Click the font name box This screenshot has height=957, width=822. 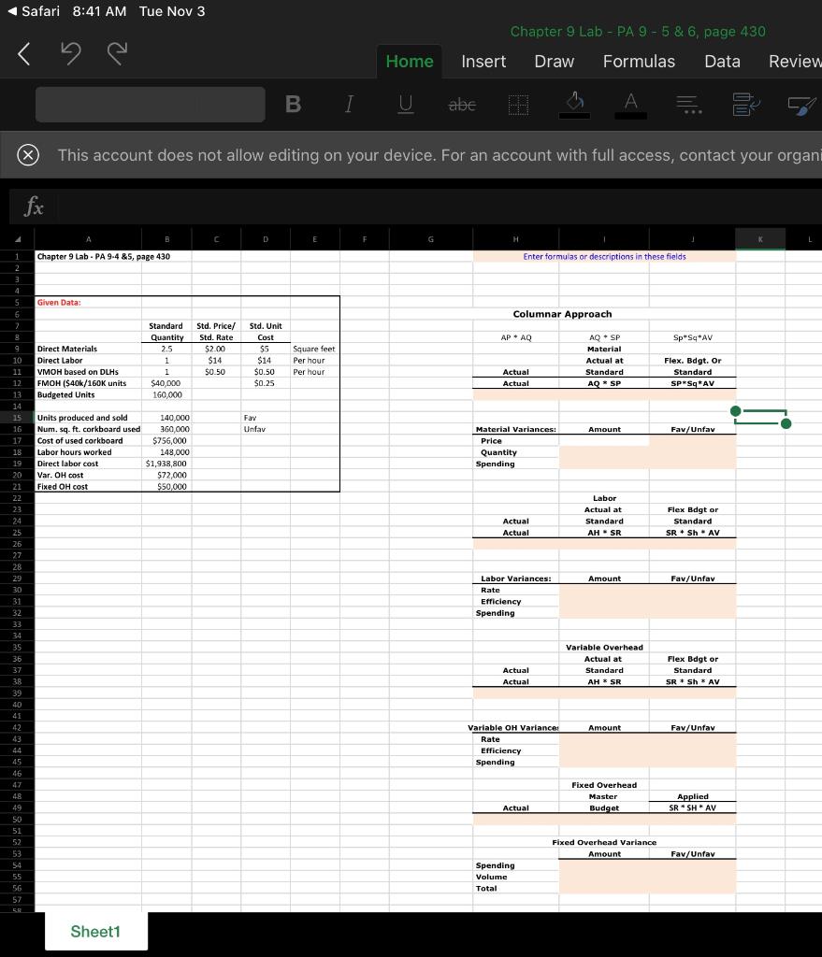click(151, 105)
